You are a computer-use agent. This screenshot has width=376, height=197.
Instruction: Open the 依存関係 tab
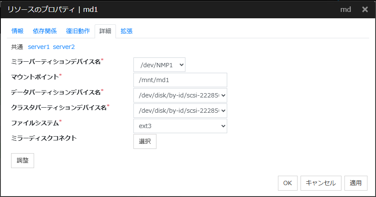(45, 31)
